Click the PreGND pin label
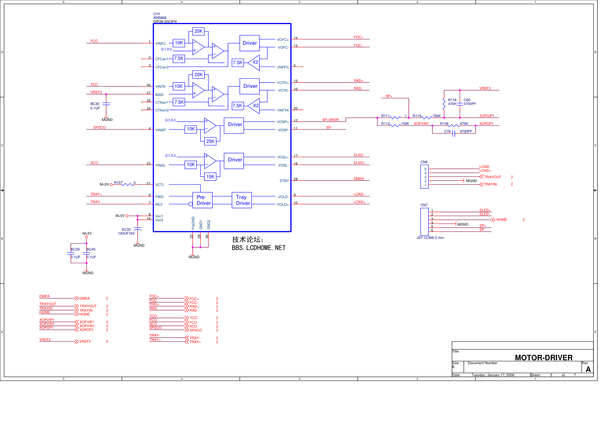605x427 pixels. 193,223
